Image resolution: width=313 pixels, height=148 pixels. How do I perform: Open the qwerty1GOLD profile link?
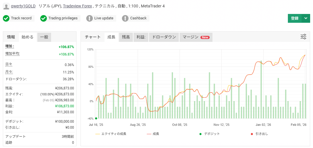23,6
